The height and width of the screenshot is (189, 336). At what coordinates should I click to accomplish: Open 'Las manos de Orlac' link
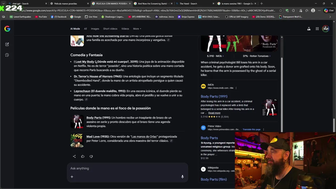pyautogui.click(x=144, y=136)
